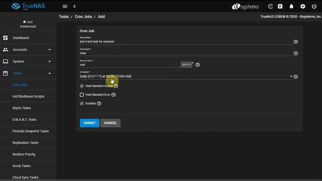Open help for the Description field
322x181 pixels.
(295, 42)
